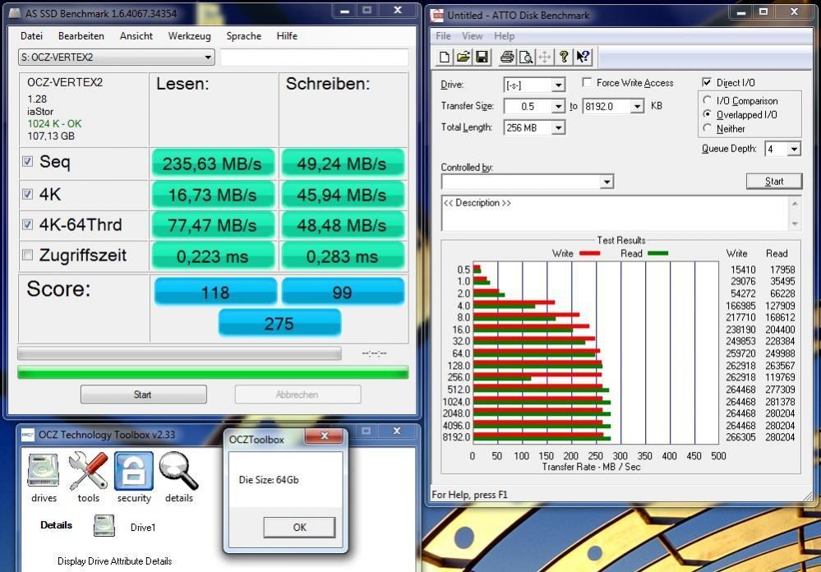Click the ATTO Disk Benchmark title bar icon
The height and width of the screenshot is (572, 821).
(436, 15)
